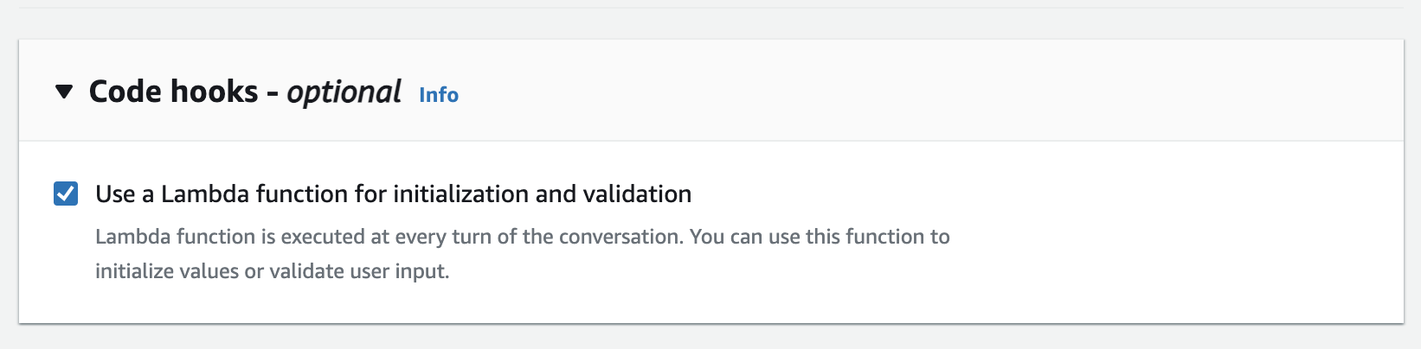This screenshot has width=1421, height=349.
Task: Click the italic 'optional' heading word
Action: [x=344, y=92]
